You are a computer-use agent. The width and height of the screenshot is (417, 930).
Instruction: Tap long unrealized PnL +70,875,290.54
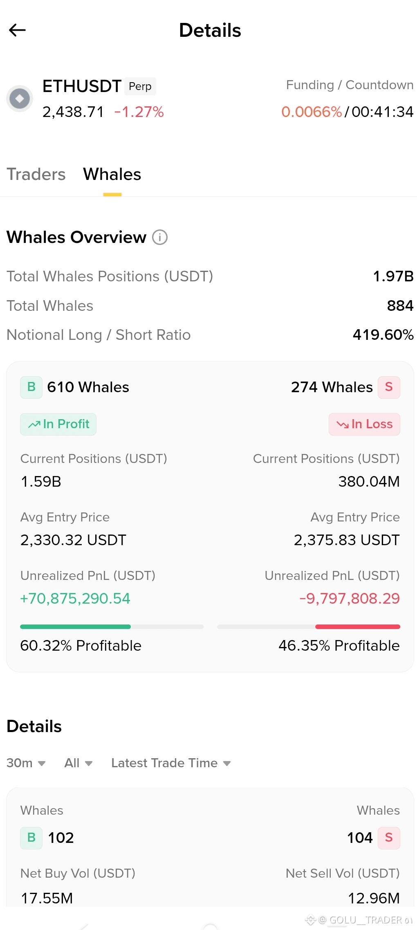pyautogui.click(x=75, y=599)
